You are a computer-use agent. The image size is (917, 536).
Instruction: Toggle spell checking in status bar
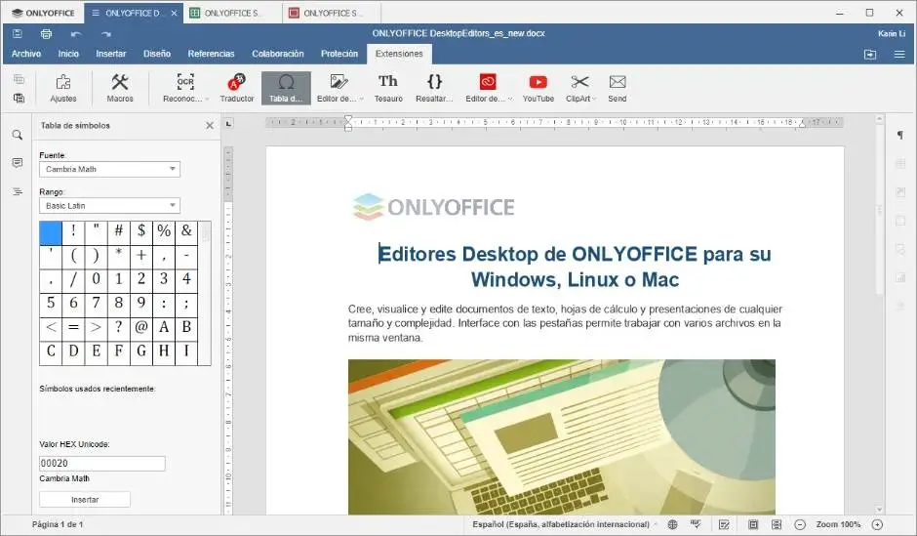tap(696, 524)
